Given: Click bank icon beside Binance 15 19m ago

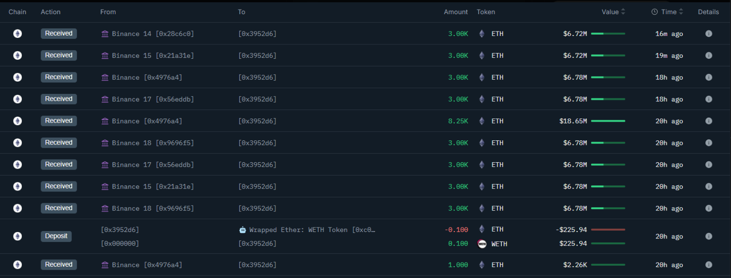Looking at the screenshot, I should coord(105,56).
